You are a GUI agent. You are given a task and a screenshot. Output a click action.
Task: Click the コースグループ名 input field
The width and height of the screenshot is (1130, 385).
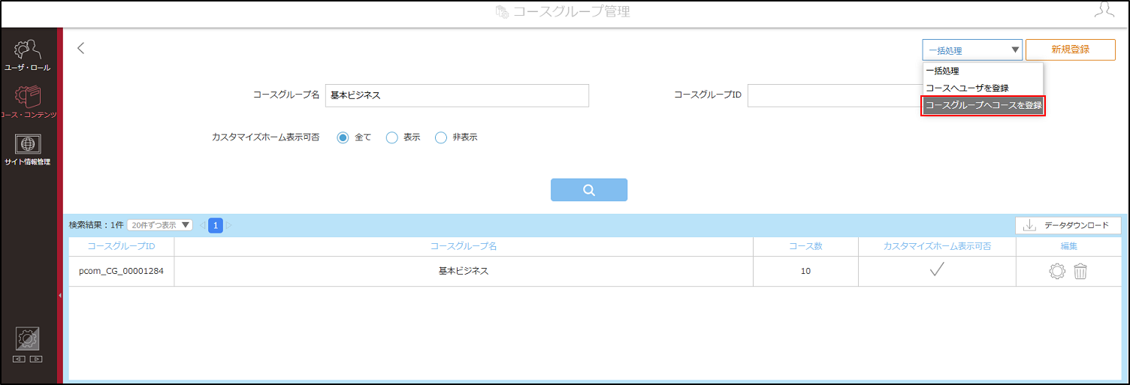coord(457,95)
